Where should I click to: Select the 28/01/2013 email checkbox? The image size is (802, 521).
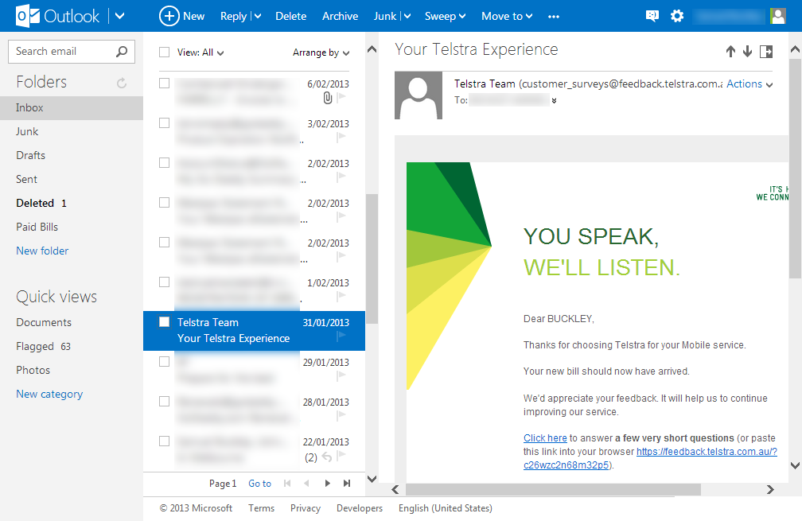click(x=164, y=402)
